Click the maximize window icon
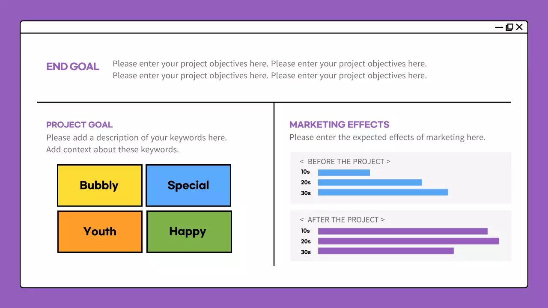 tap(509, 27)
